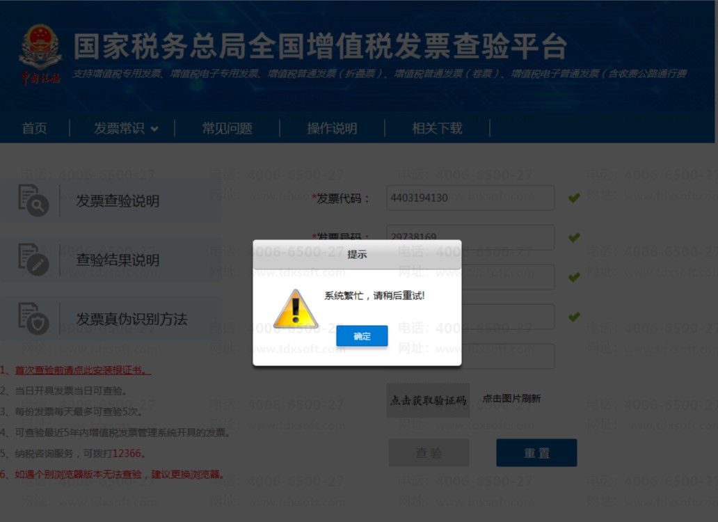
Task: Open the 常见问题 menu item
Action: point(227,128)
